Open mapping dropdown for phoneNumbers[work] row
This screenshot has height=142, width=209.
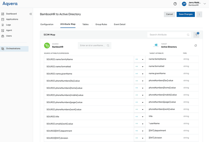(x=143, y=109)
